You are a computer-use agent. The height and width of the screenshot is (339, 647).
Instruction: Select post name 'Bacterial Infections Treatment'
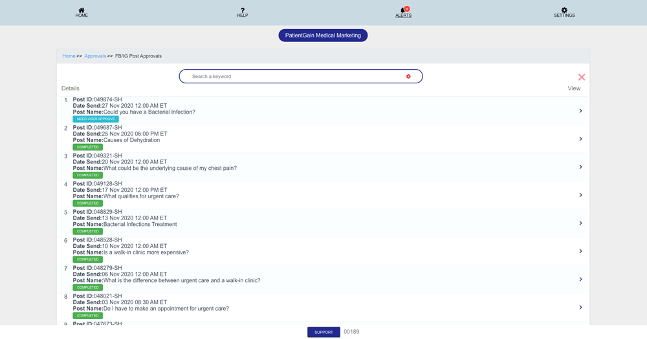pyautogui.click(x=140, y=224)
